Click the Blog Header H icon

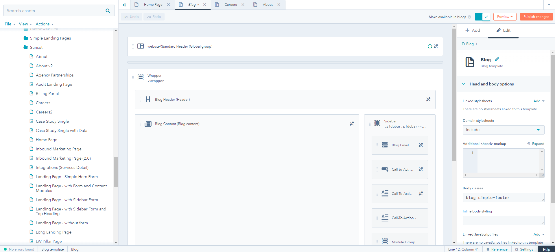[x=148, y=99]
